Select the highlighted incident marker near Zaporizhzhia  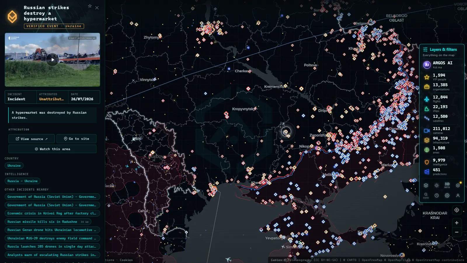tap(286, 132)
